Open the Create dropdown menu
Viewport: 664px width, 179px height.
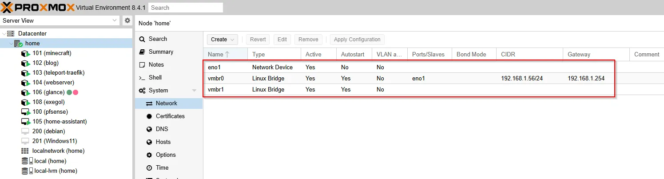[222, 40]
